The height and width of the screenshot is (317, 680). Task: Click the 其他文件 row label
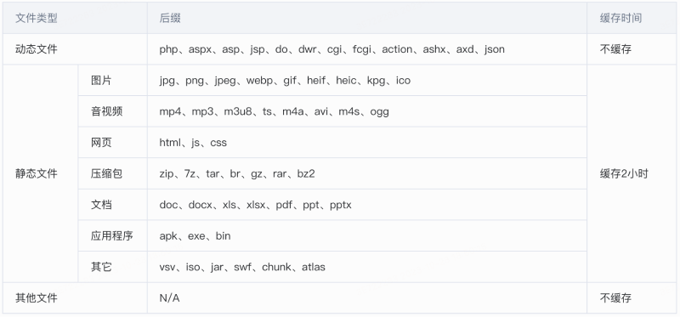[x=37, y=298]
